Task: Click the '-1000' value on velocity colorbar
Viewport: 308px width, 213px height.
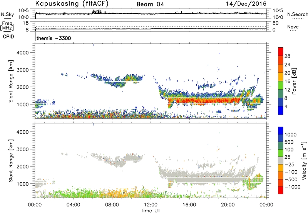Action: 292,187
